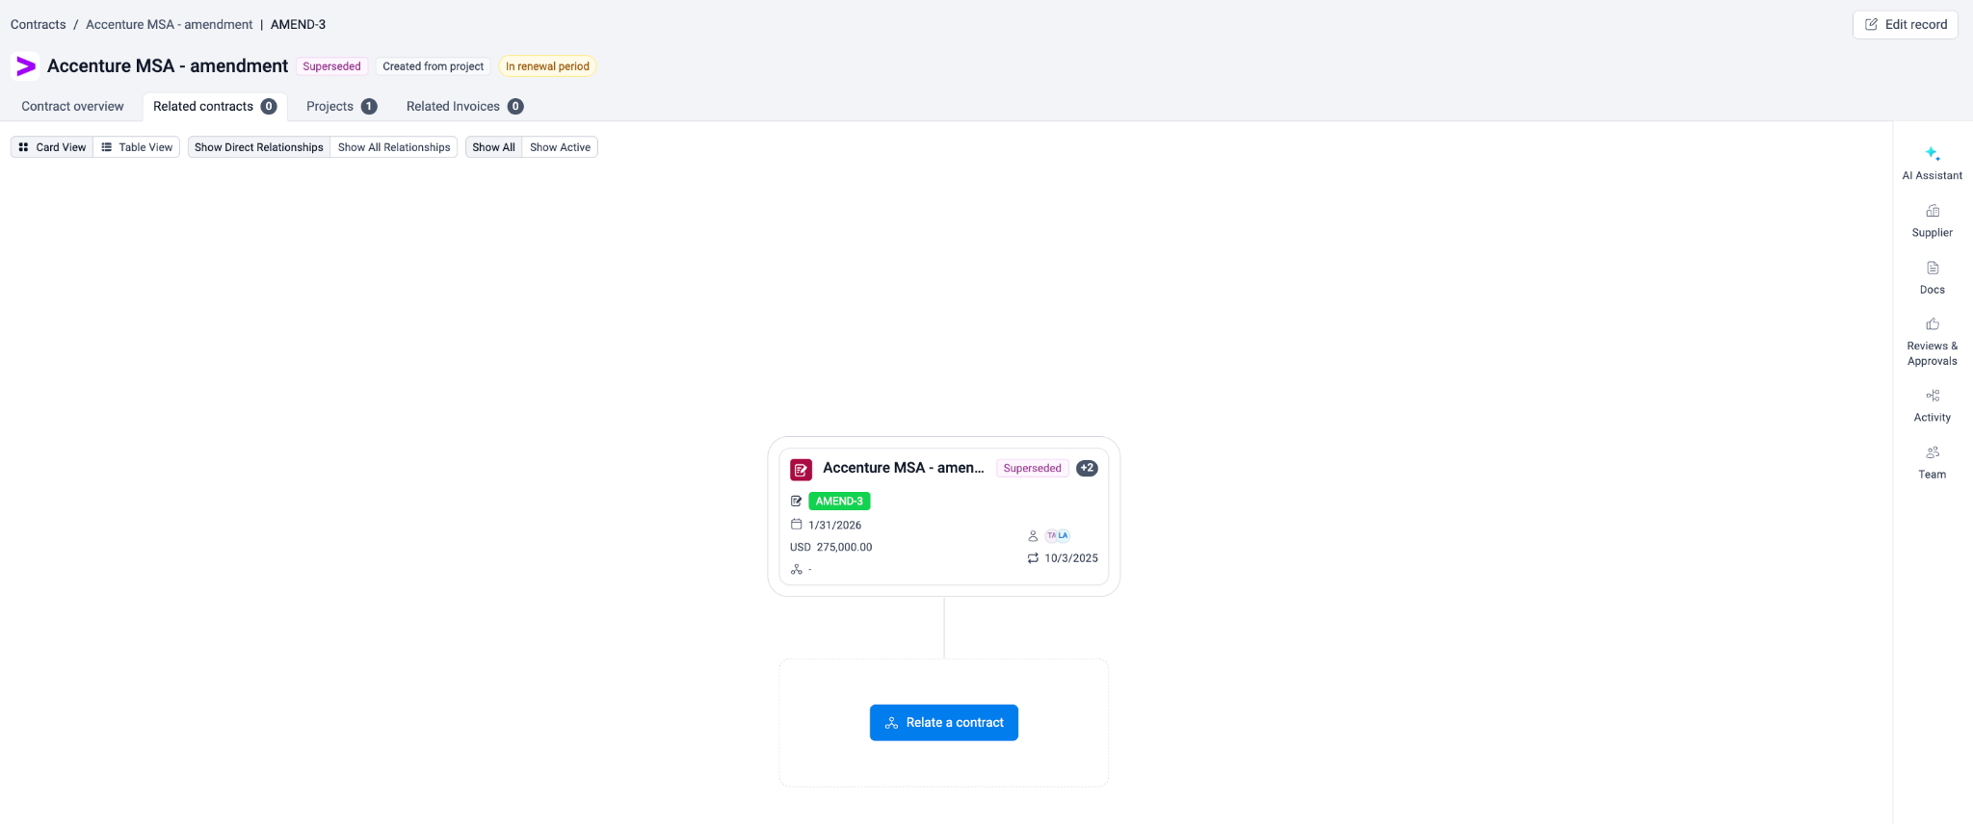Click the red contract icon on card
This screenshot has width=1973, height=824.
pyautogui.click(x=801, y=470)
